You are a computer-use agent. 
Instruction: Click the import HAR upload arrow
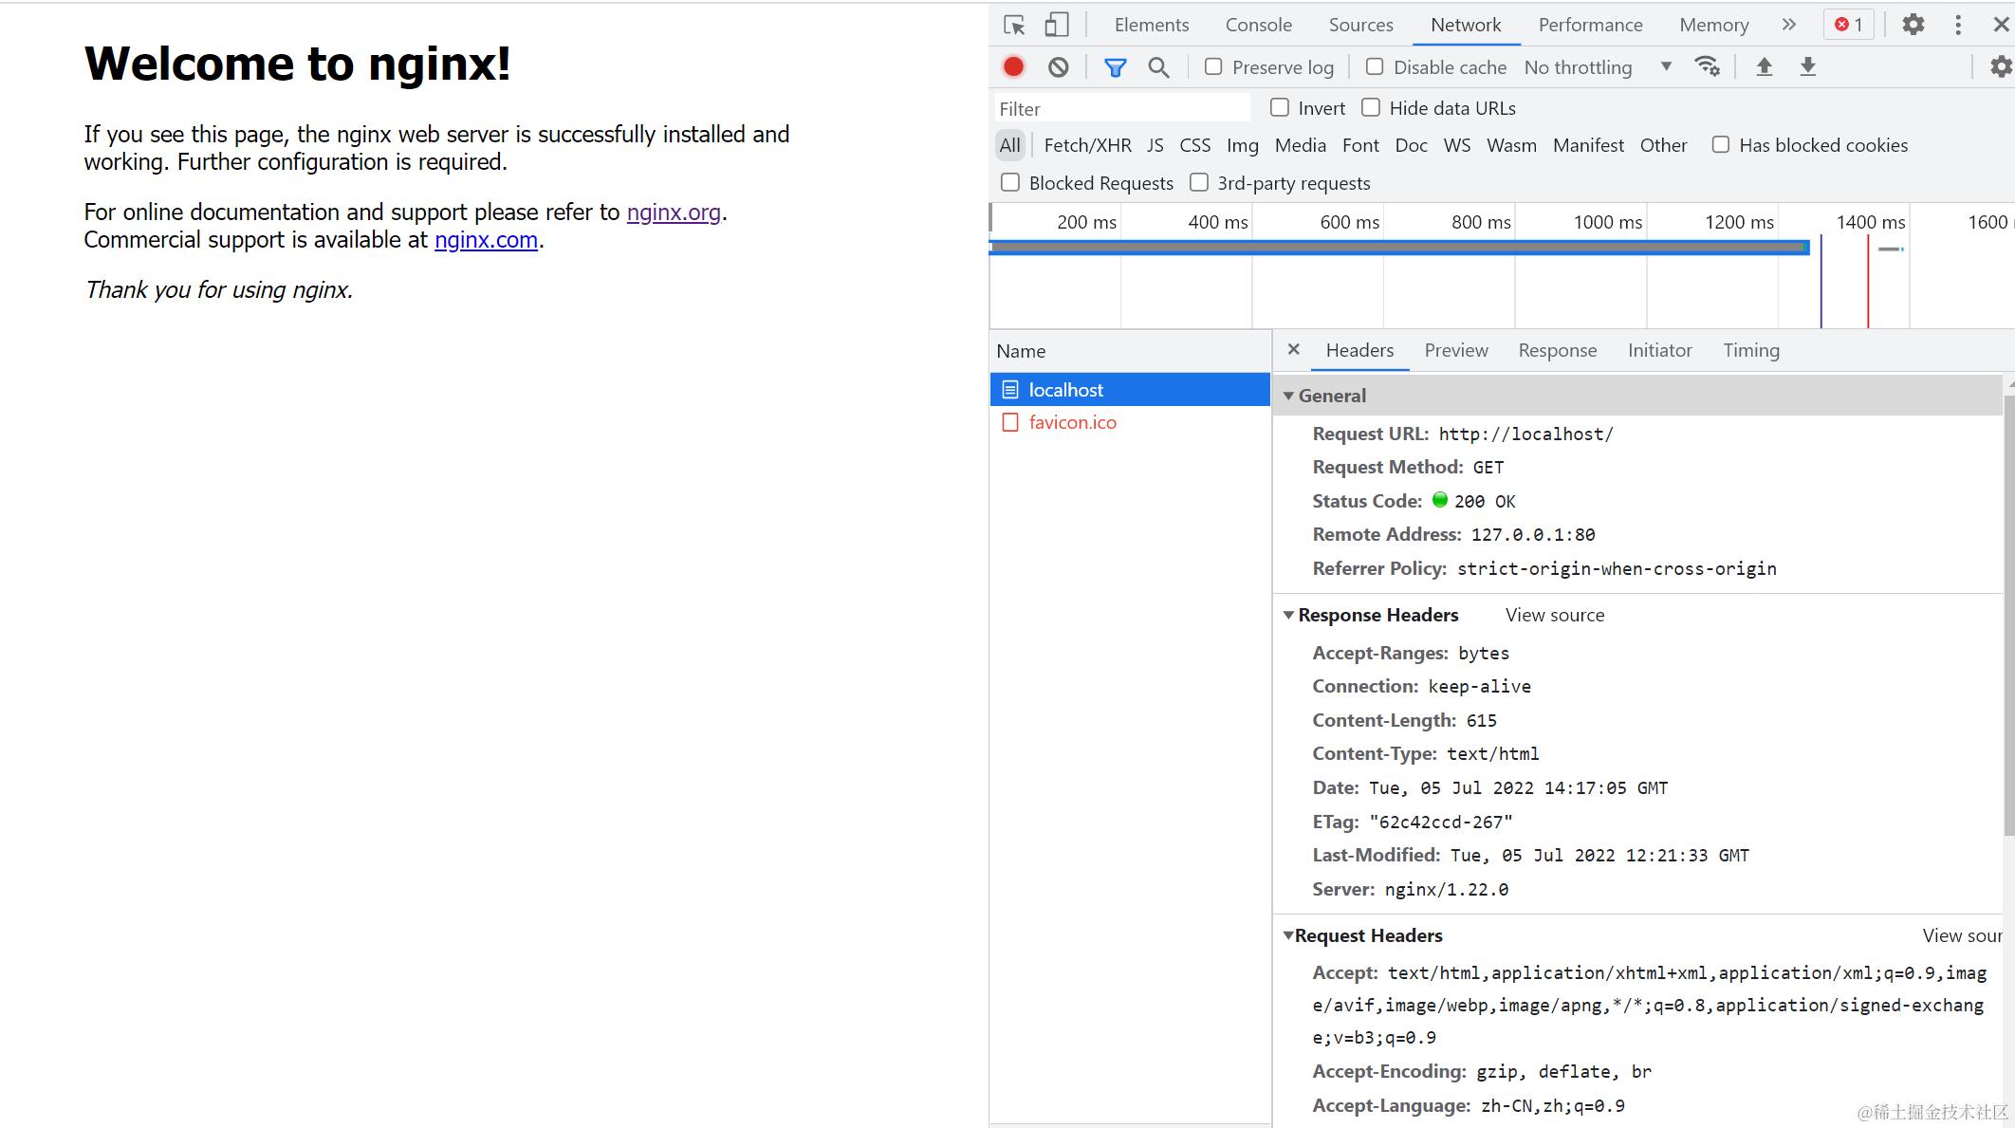coord(1764,66)
